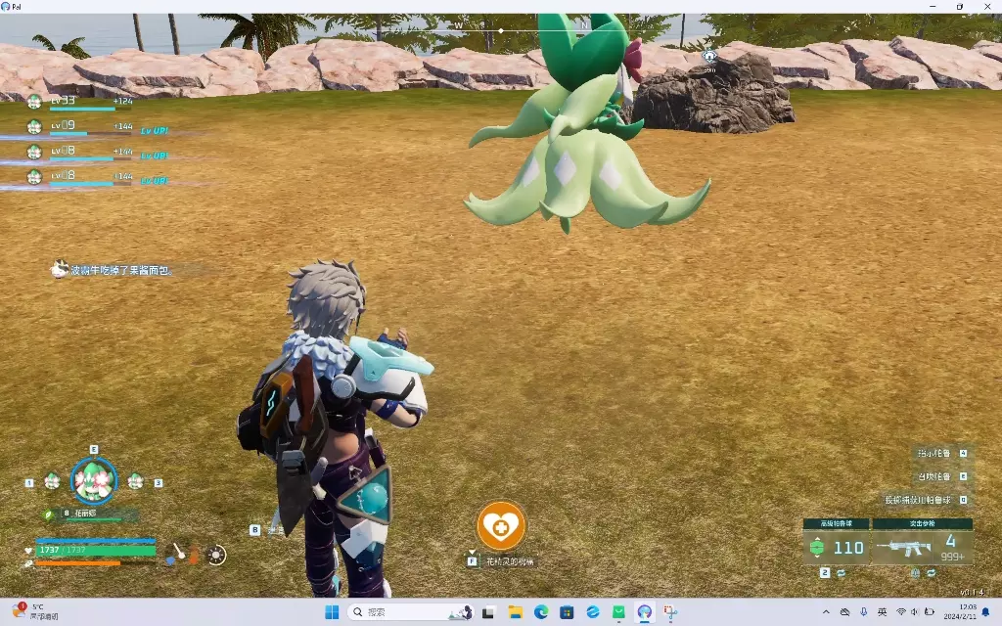The image size is (1002, 626).
Task: Launch Microsoft Edge from the taskbar
Action: click(x=540, y=612)
